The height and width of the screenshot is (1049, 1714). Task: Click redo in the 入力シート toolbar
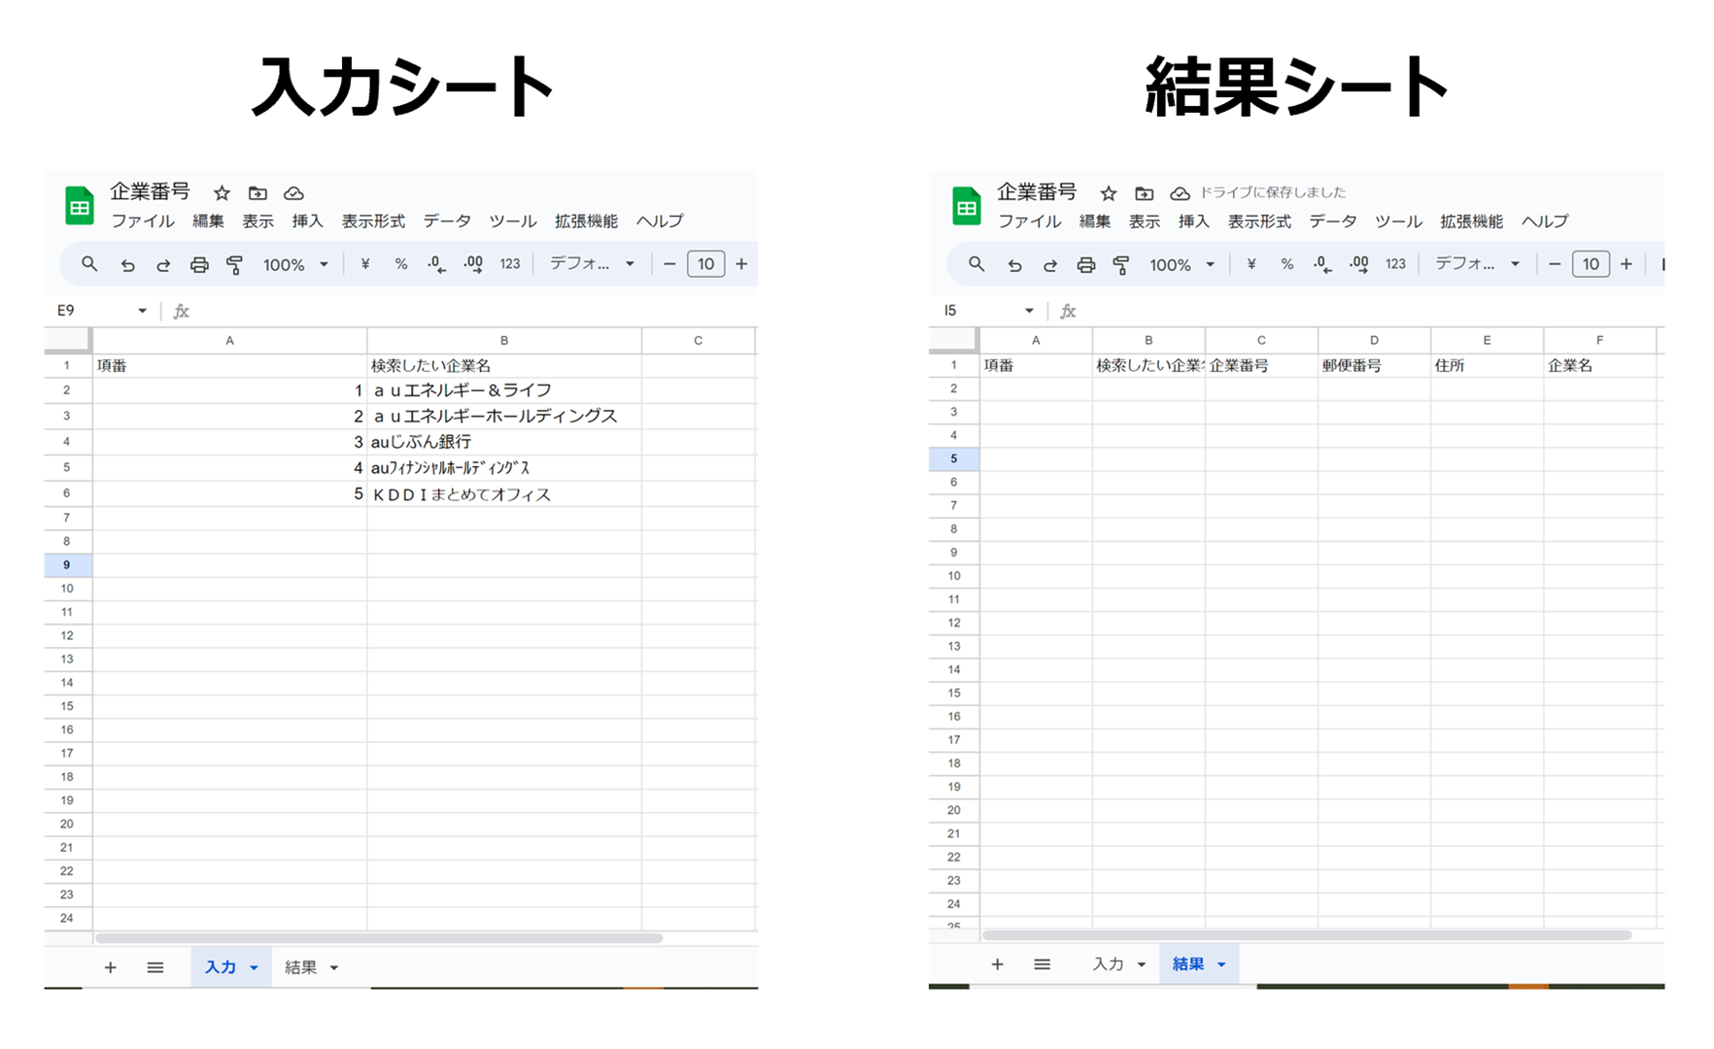pyautogui.click(x=163, y=264)
